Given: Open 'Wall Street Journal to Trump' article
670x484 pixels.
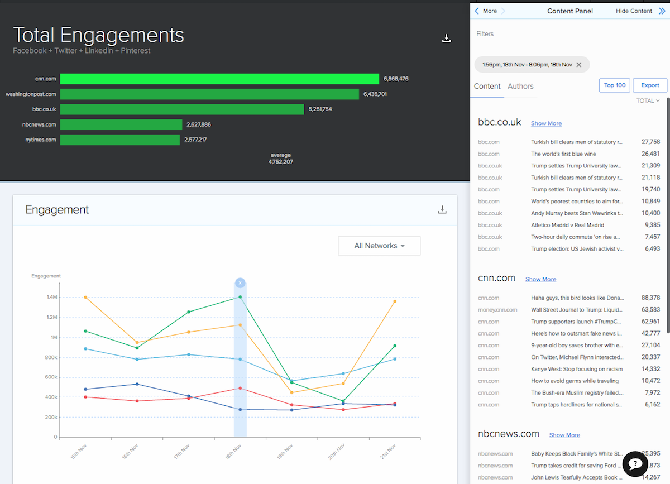Looking at the screenshot, I should 577,310.
